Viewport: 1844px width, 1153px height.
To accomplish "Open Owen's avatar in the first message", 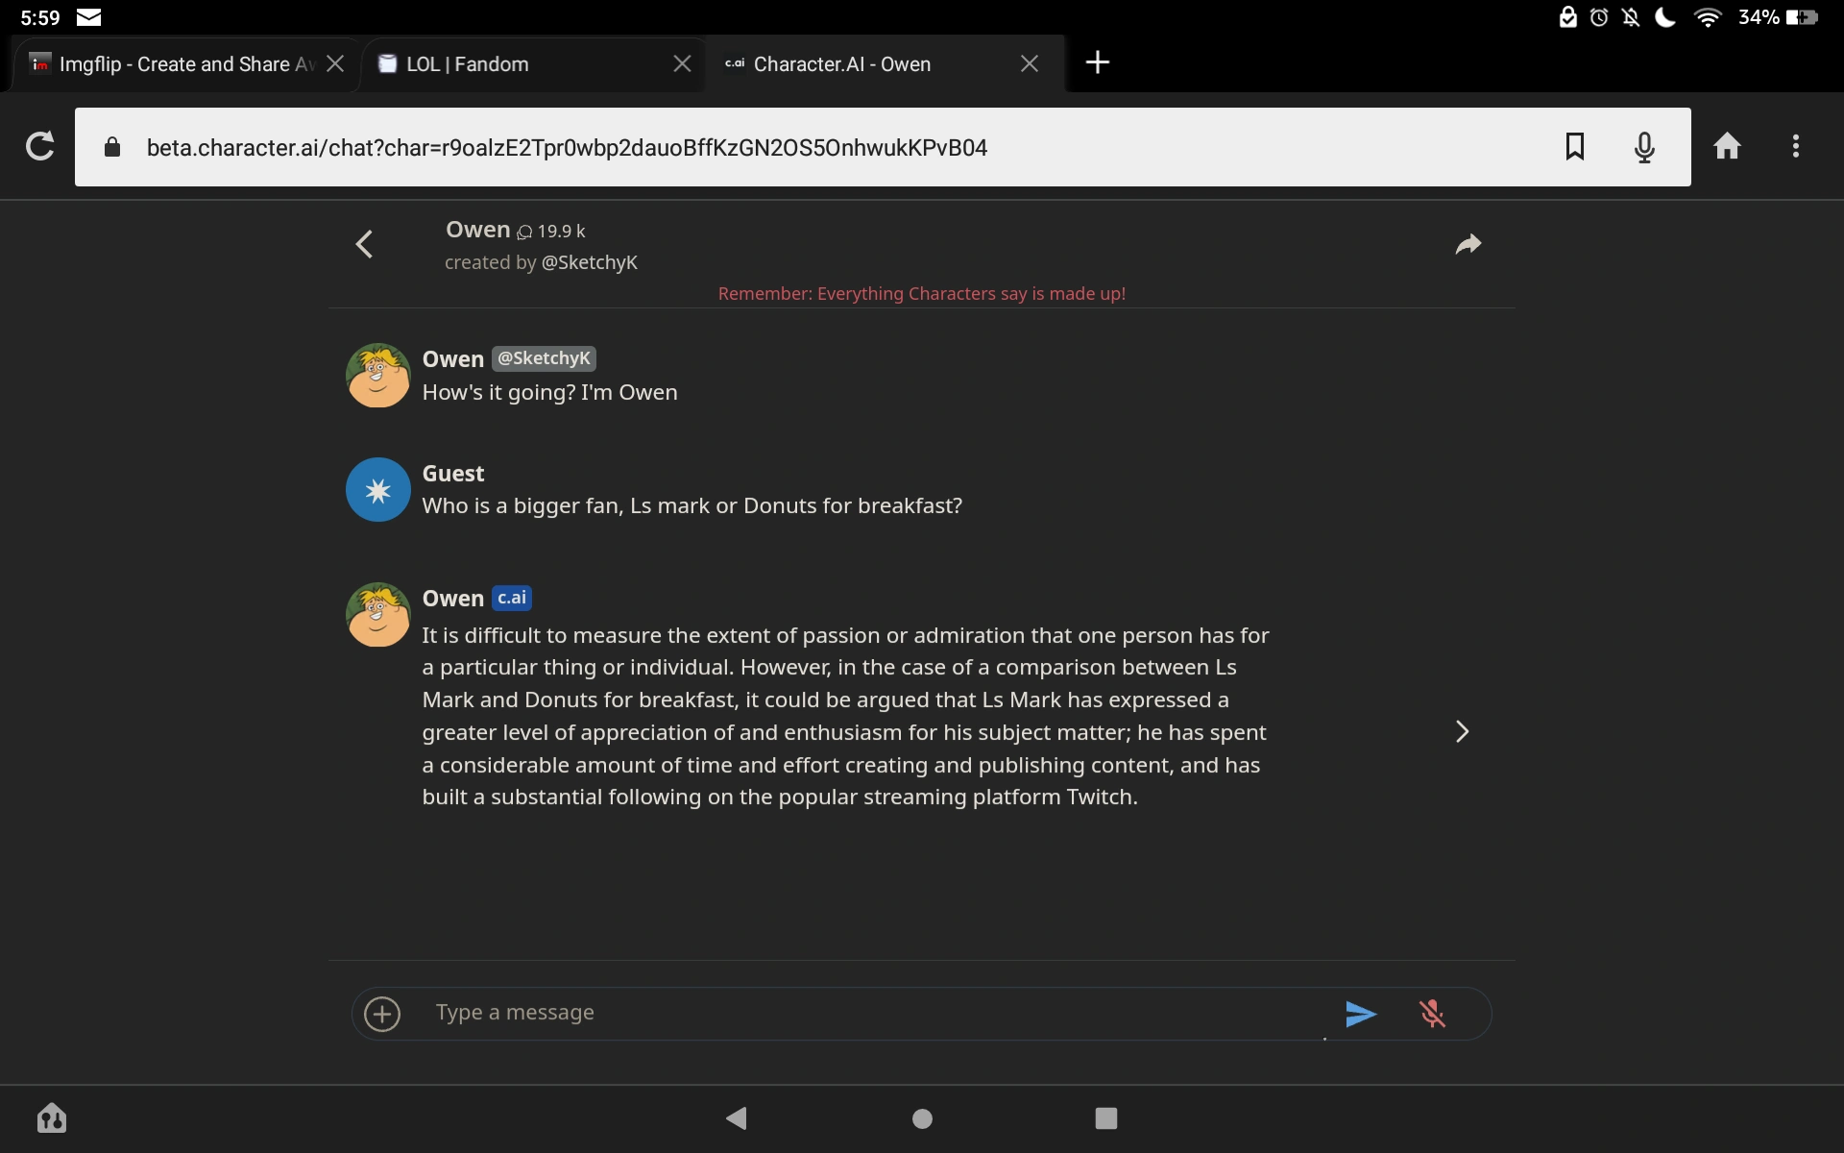I will [378, 376].
